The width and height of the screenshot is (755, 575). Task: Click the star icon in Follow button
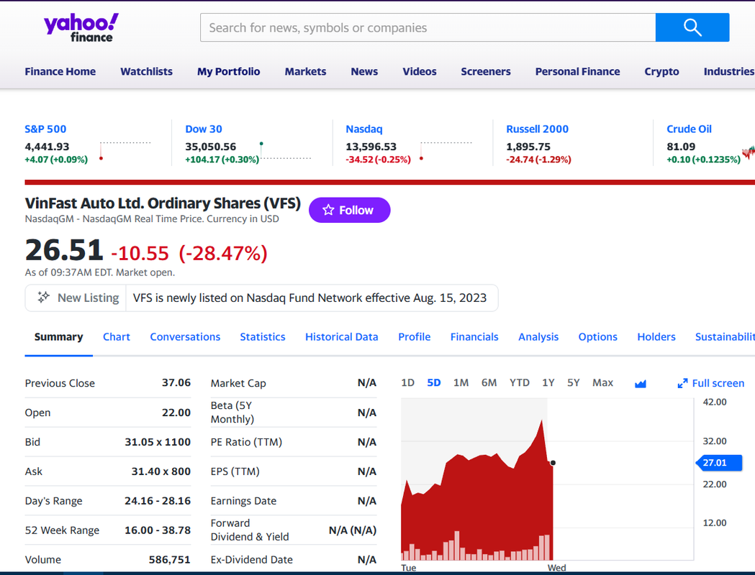click(328, 210)
